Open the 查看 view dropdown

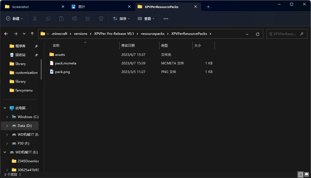coord(146,19)
